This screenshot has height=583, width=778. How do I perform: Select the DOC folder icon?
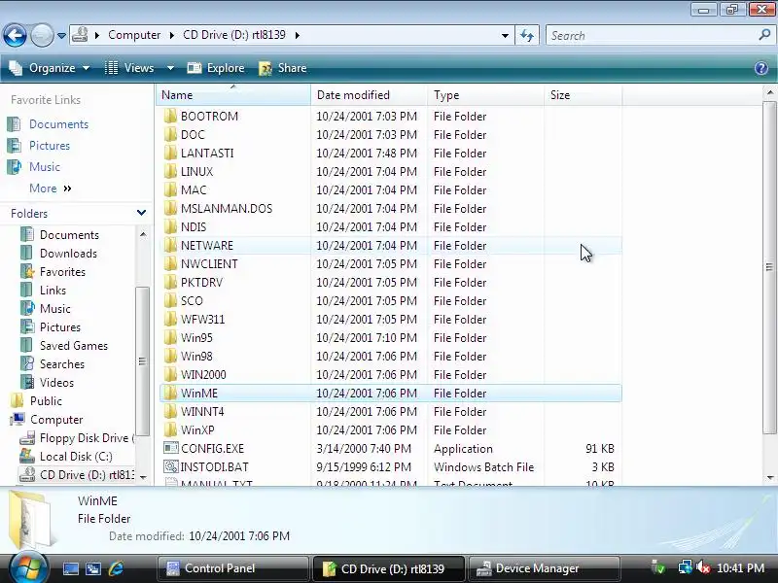(170, 134)
